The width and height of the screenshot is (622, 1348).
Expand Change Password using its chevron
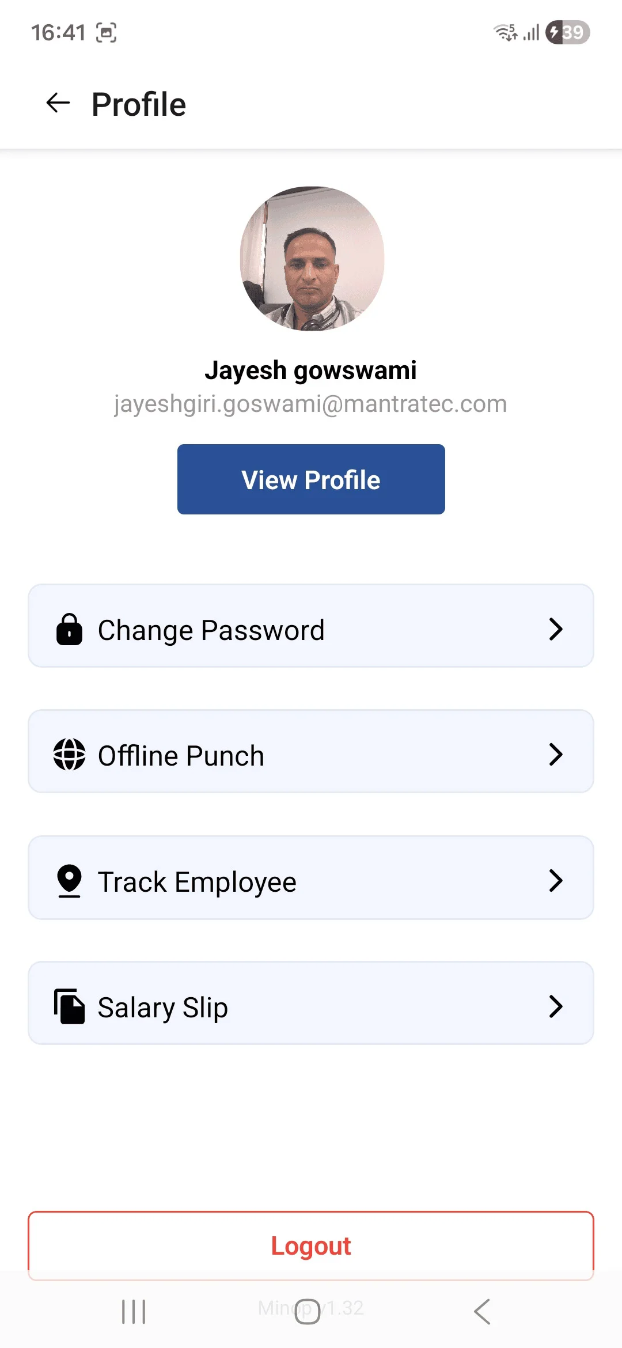pyautogui.click(x=555, y=629)
